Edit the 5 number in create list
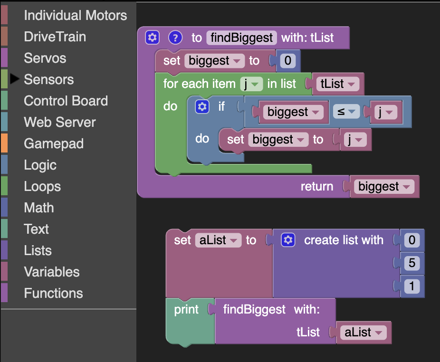Image resolution: width=440 pixels, height=362 pixels. (411, 263)
